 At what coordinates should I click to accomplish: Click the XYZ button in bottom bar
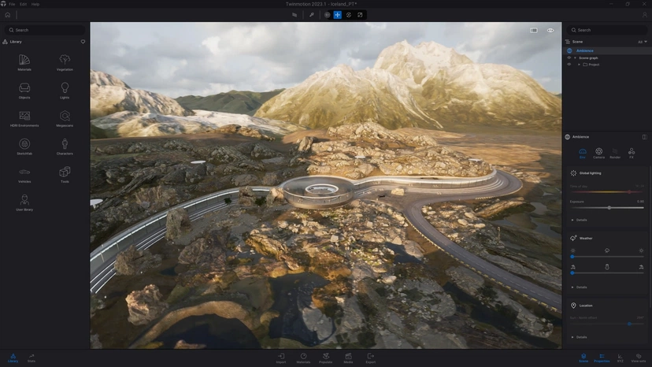point(620,357)
